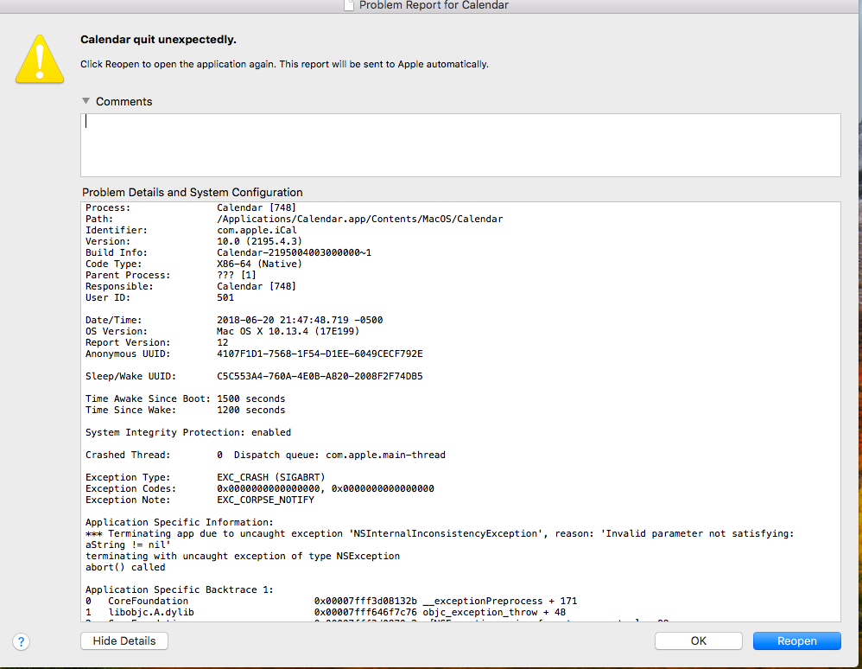Screen dimensions: 862x669
Task: Click the yellow warning triangle icon
Action: [x=40, y=60]
